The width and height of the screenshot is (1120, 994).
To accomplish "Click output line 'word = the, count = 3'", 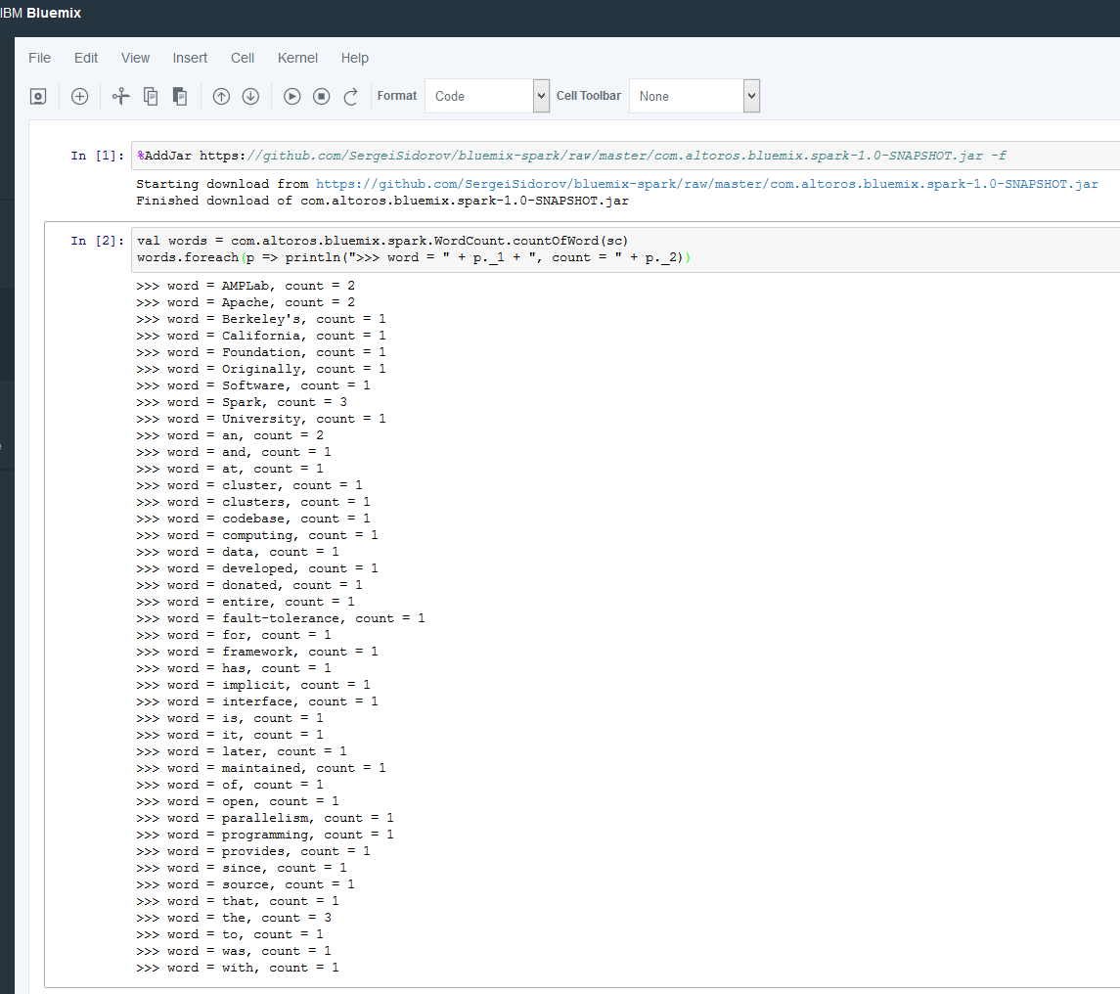I will [234, 918].
